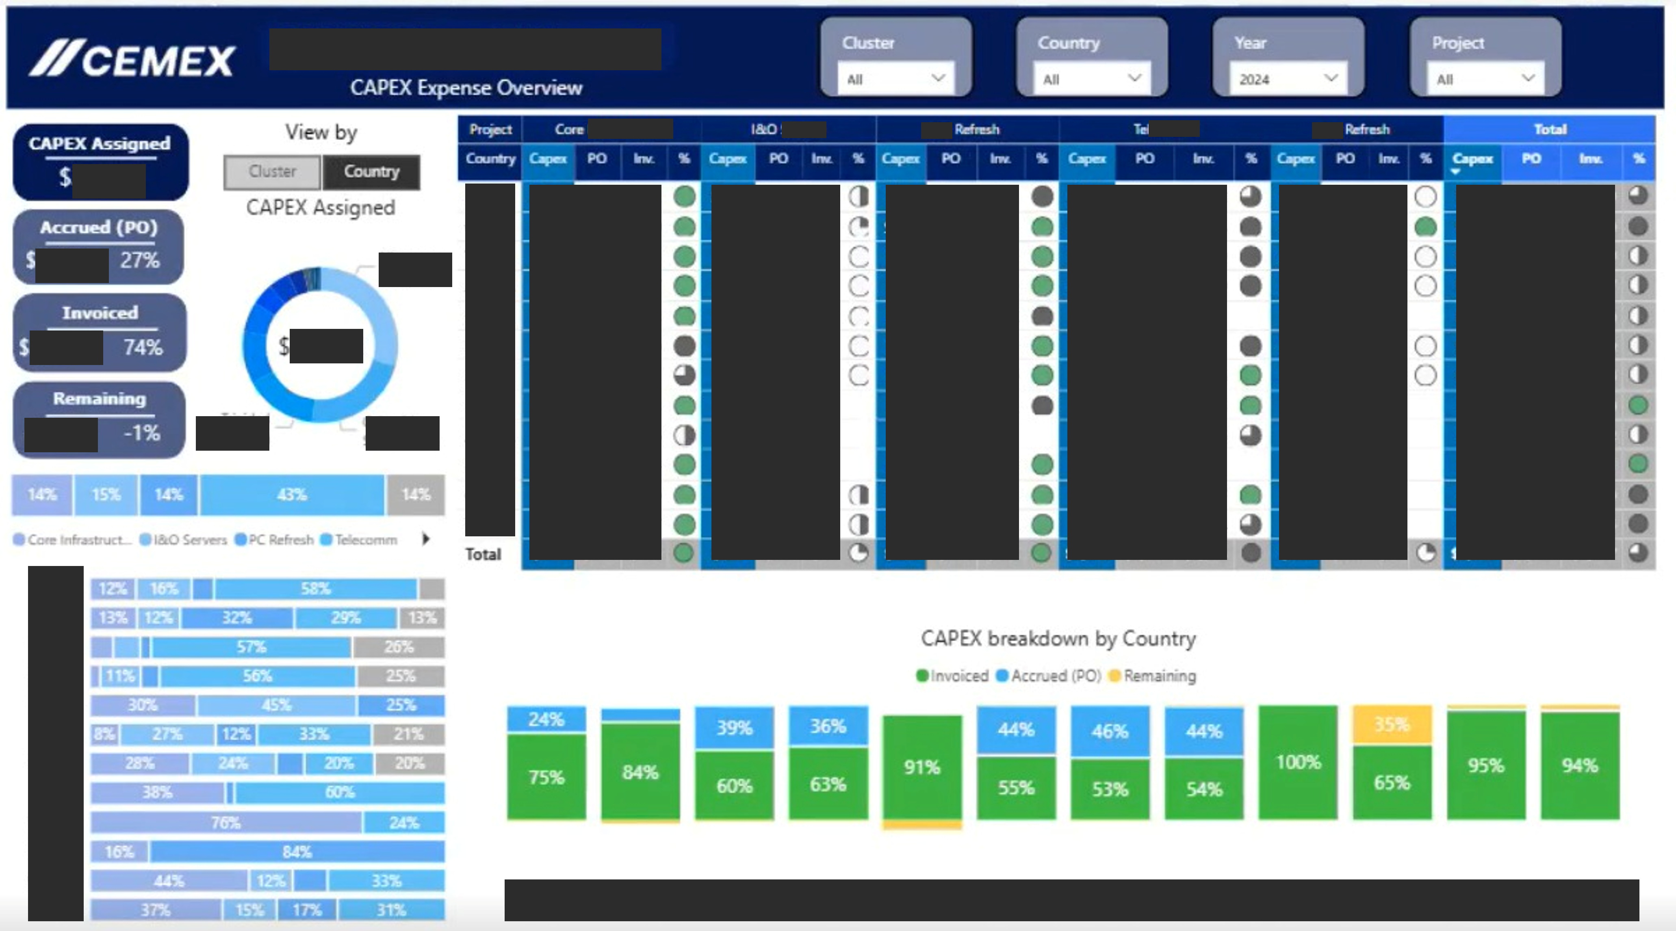This screenshot has height=931, width=1676.
Task: Click the yellow Remaining legend dot
Action: [1114, 676]
